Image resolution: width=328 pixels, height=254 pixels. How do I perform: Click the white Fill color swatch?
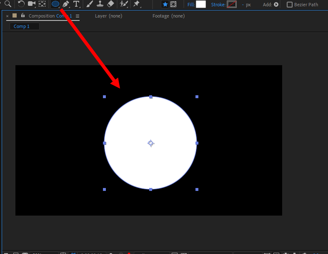click(201, 4)
